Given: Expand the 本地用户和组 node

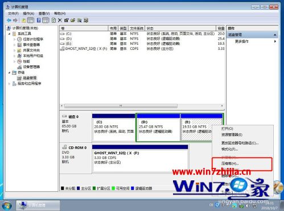Looking at the screenshot, I should 14,56.
